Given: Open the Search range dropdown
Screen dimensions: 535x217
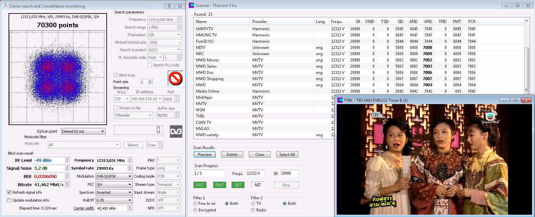Looking at the screenshot, I should (x=164, y=27).
